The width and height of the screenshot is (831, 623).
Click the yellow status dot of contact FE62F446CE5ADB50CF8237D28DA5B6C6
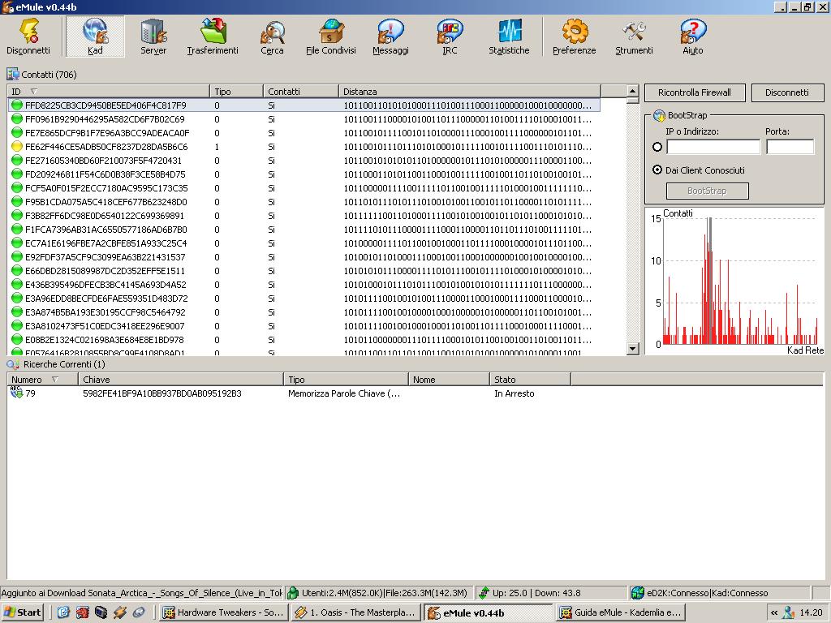click(17, 147)
